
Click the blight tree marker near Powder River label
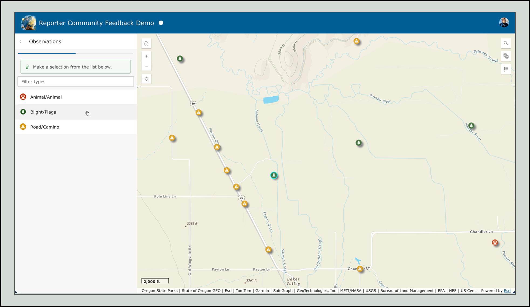click(x=471, y=126)
